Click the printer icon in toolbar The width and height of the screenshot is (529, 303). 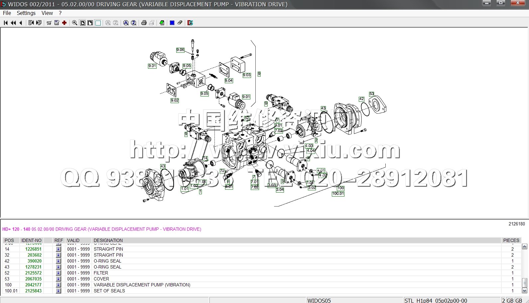(144, 23)
